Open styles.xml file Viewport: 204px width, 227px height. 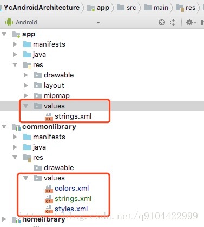coord(71,209)
